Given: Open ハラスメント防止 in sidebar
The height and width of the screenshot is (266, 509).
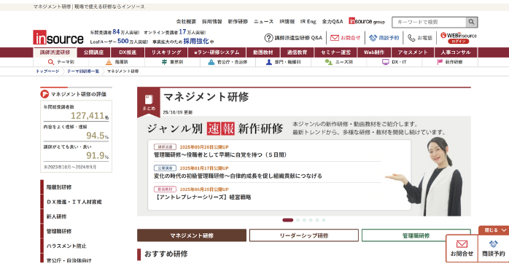Looking at the screenshot, I should pyautogui.click(x=66, y=246).
